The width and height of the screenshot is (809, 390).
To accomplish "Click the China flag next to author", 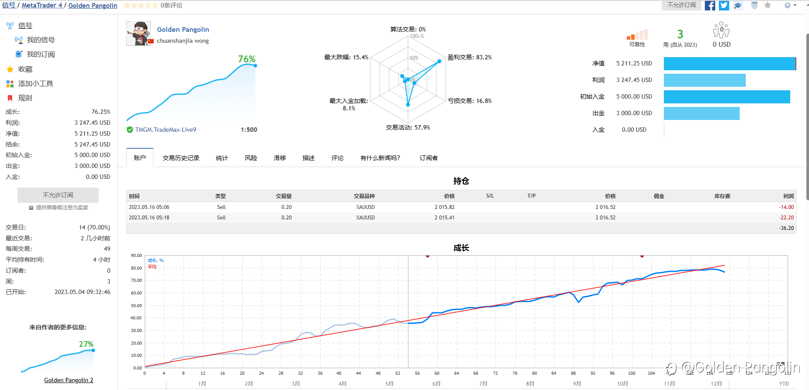I will point(151,41).
